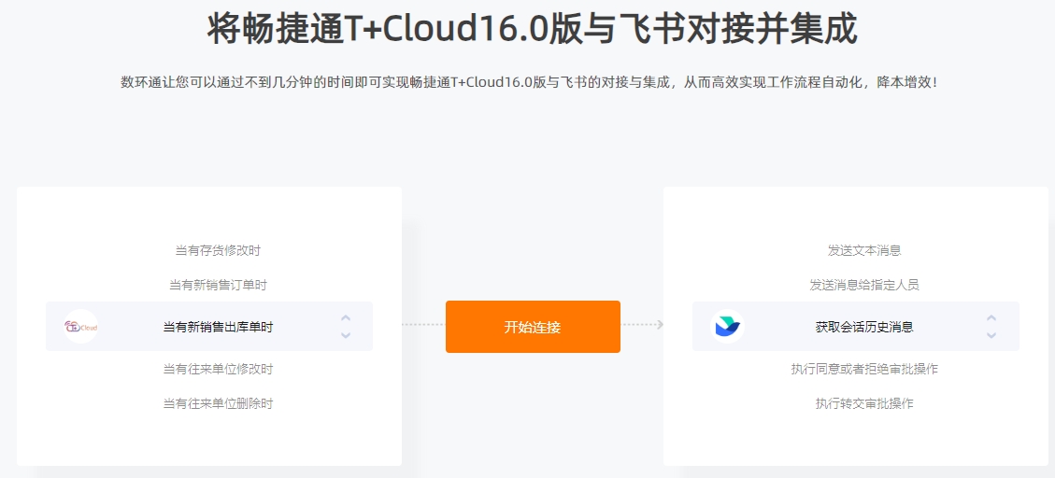Screen dimensions: 1055x478
Task: Click the subtitle description about 数环通
Action: pyautogui.click(x=529, y=83)
